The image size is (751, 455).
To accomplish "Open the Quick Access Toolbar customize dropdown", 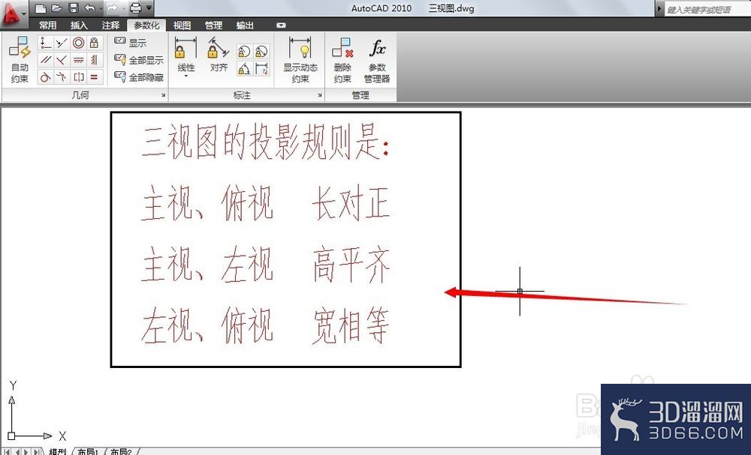I will coord(149,8).
